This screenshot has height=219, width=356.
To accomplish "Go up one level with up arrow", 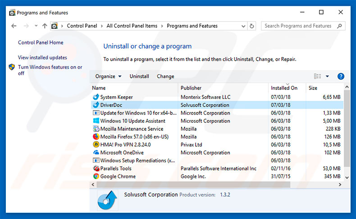I will pyautogui.click(x=45, y=26).
